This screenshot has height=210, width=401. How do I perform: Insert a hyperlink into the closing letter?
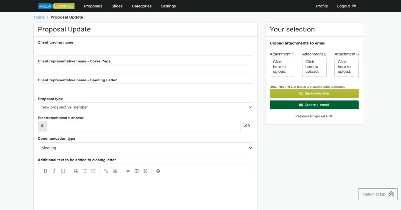coord(106,171)
